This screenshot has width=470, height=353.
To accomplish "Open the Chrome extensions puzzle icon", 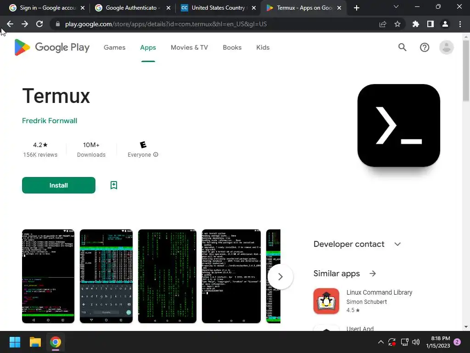I will pyautogui.click(x=416, y=24).
